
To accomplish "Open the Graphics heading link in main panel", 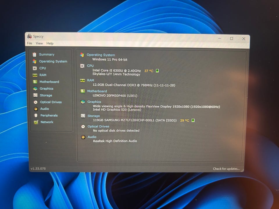I will [94, 102].
